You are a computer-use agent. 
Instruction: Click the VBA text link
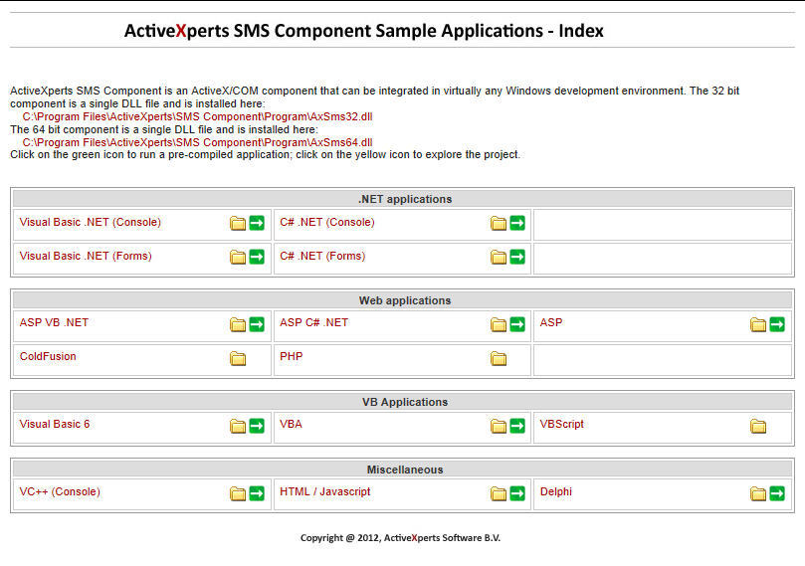[x=292, y=425]
